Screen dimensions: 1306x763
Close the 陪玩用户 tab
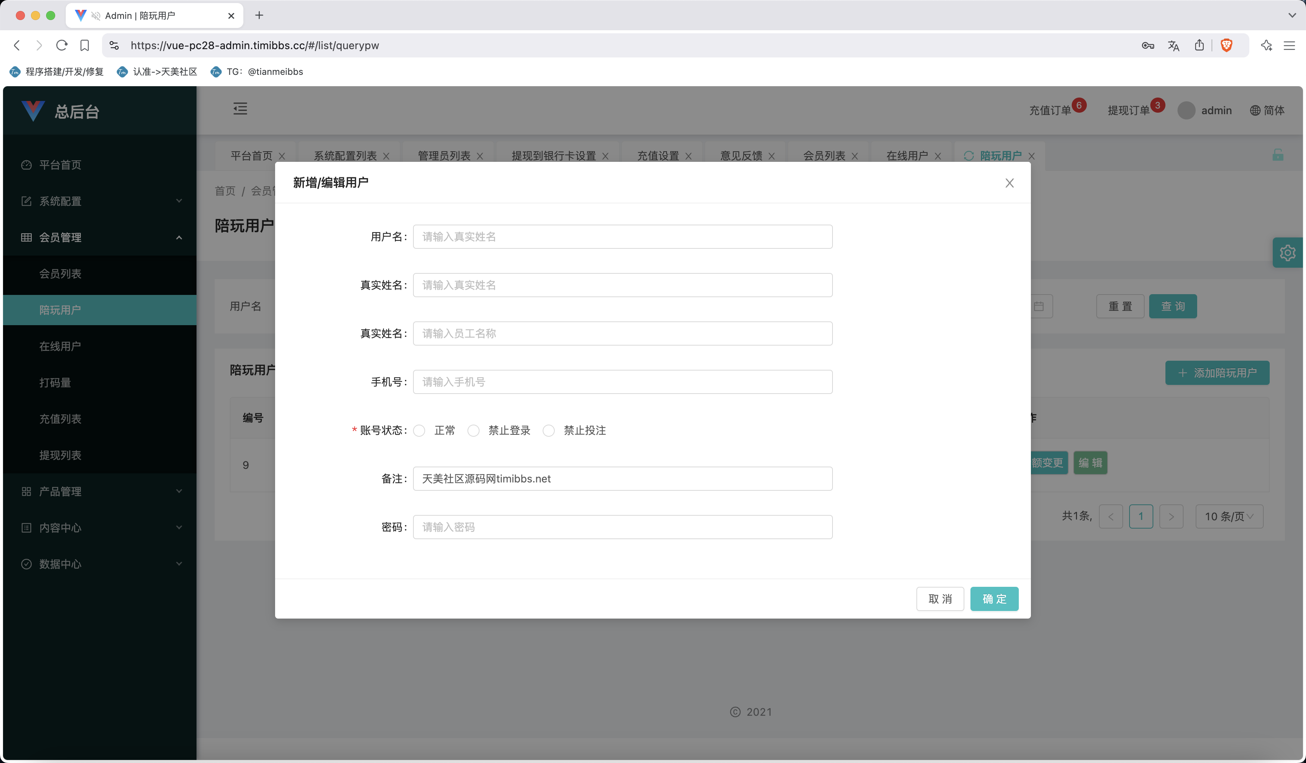(x=1031, y=156)
